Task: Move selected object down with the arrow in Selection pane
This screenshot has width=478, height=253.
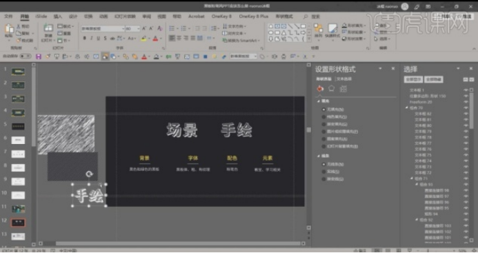Action: click(472, 79)
